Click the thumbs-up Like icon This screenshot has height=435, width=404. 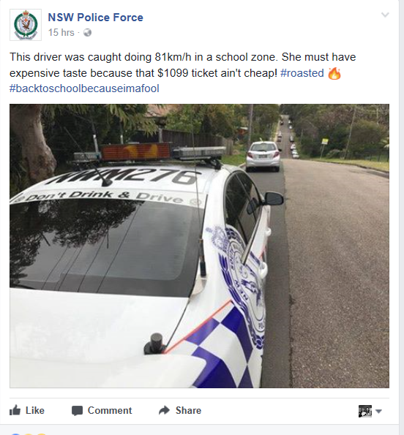pyautogui.click(x=15, y=410)
